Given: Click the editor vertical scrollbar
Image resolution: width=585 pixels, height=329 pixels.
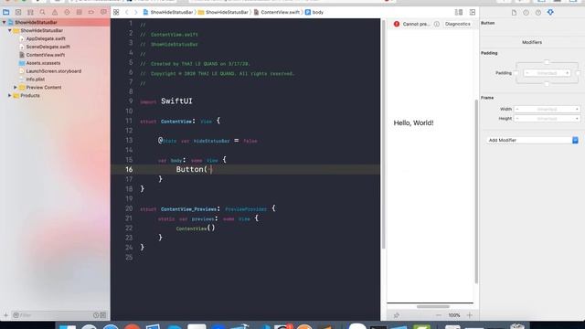Looking at the screenshot, I should (x=383, y=134).
